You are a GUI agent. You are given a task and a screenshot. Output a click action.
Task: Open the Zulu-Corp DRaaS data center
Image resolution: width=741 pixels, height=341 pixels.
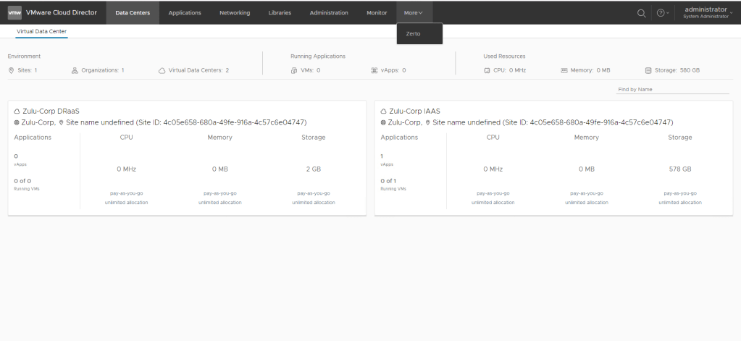(50, 111)
